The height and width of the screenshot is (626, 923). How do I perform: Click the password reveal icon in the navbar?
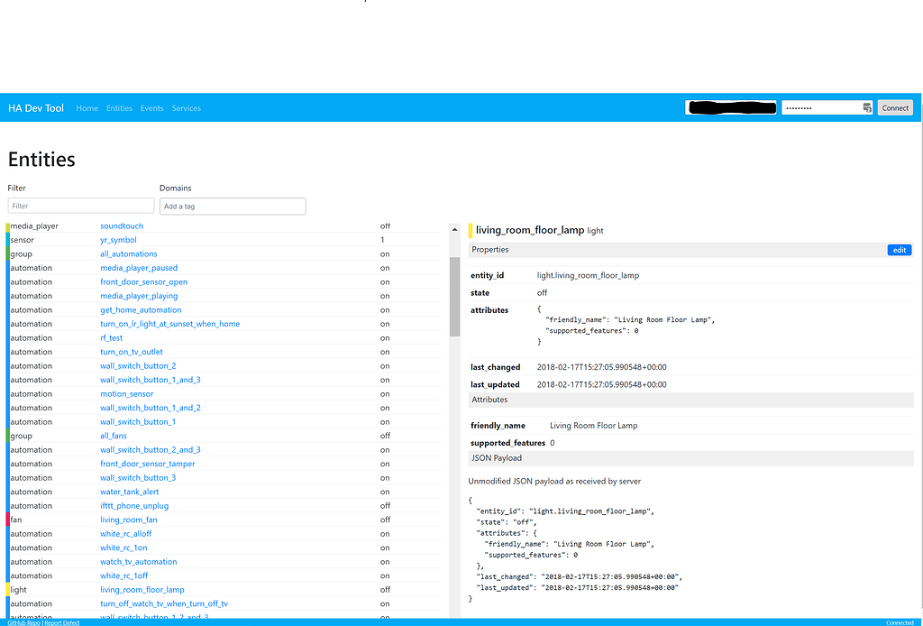(x=866, y=107)
